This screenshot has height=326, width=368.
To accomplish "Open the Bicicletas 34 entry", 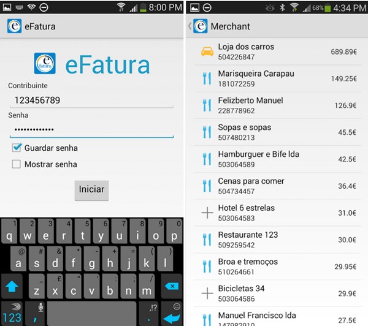I will 277,294.
